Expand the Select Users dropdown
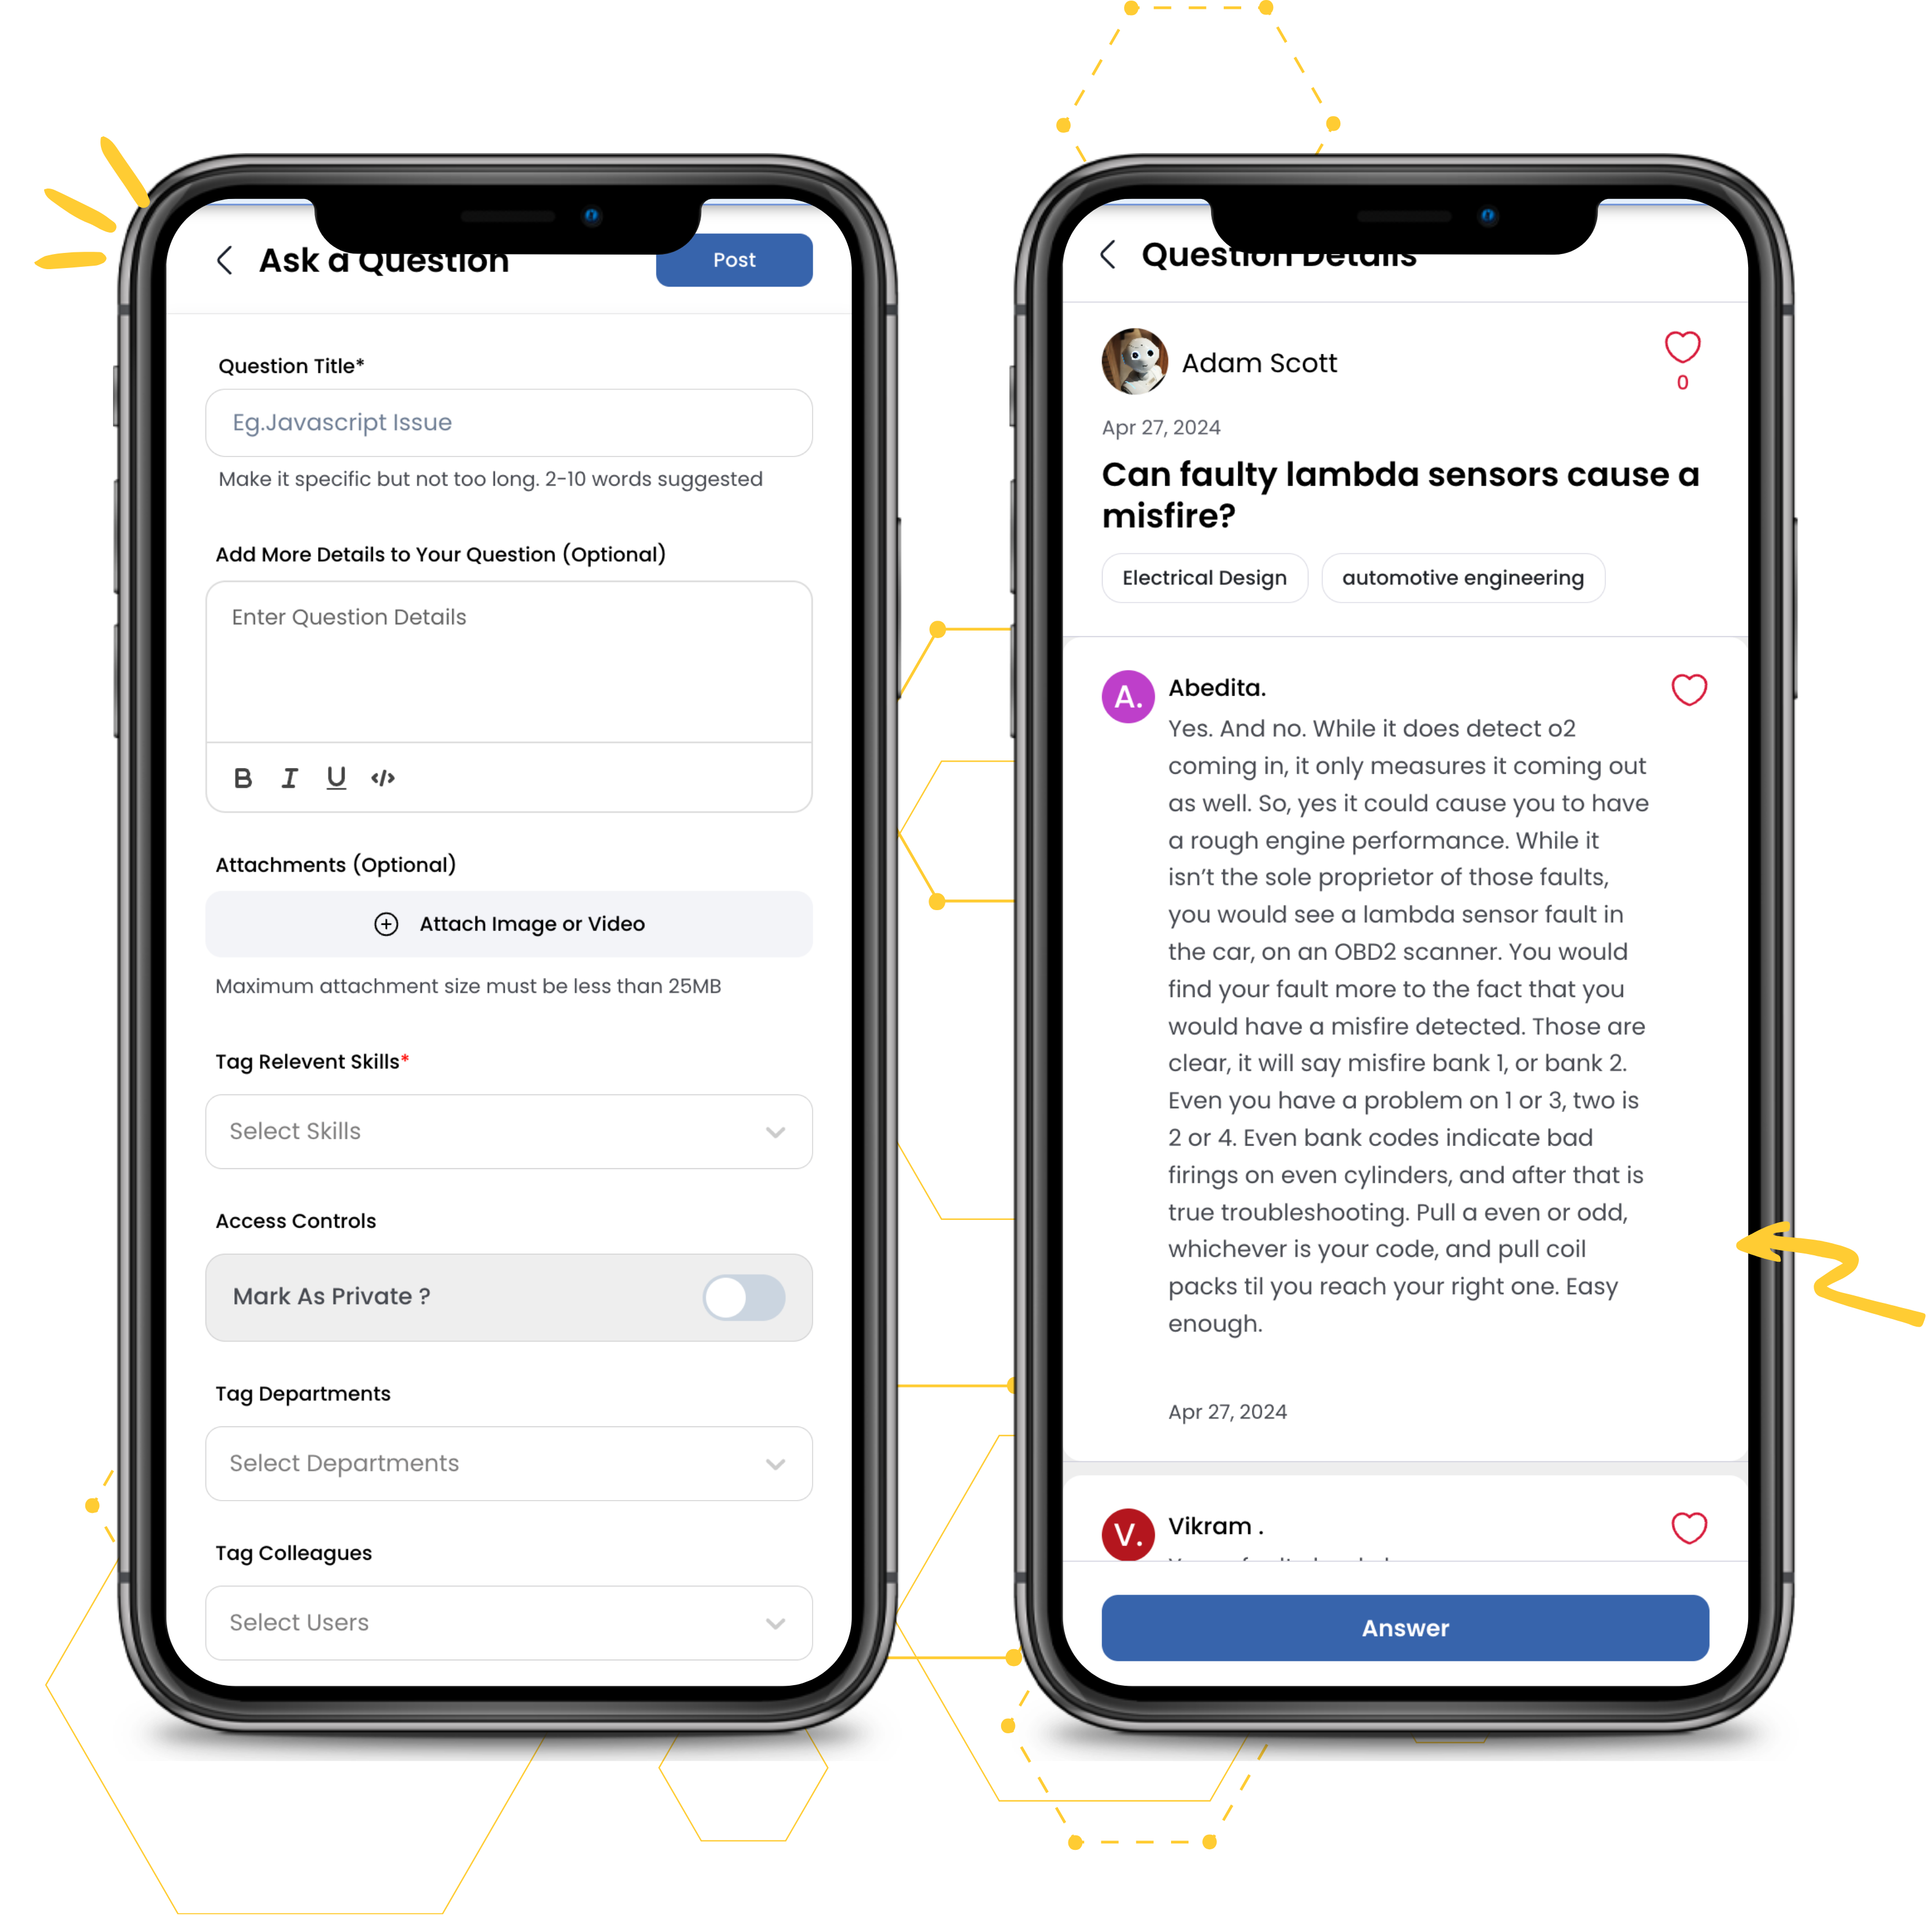The image size is (1932, 1916). pos(777,1621)
